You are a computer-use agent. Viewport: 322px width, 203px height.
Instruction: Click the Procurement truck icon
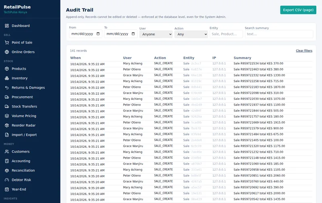(x=7, y=97)
